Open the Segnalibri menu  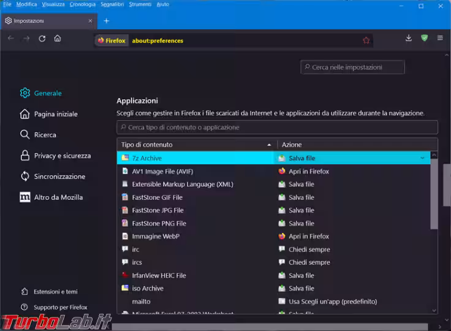(x=112, y=4)
